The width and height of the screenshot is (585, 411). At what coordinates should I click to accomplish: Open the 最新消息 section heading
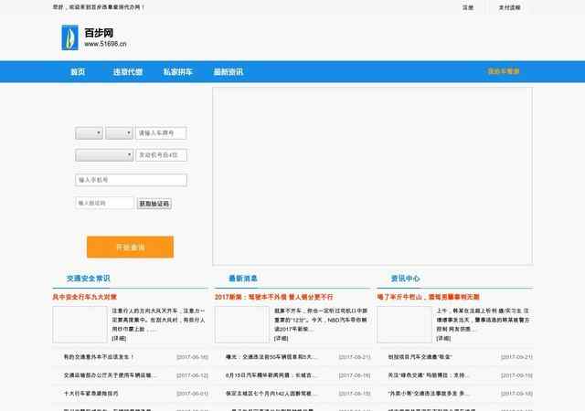click(243, 279)
